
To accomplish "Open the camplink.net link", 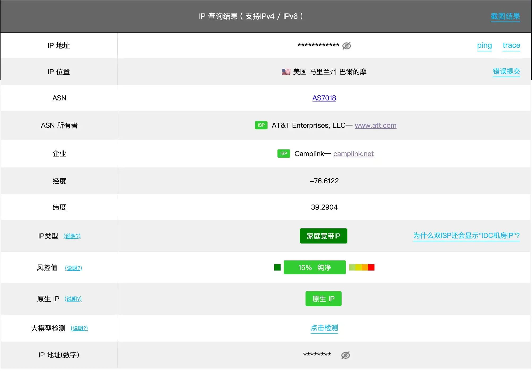I will 353,153.
